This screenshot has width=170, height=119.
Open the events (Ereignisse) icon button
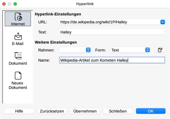tap(160, 50)
